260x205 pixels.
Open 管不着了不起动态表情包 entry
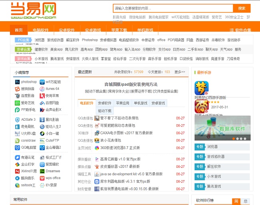pos(119,118)
